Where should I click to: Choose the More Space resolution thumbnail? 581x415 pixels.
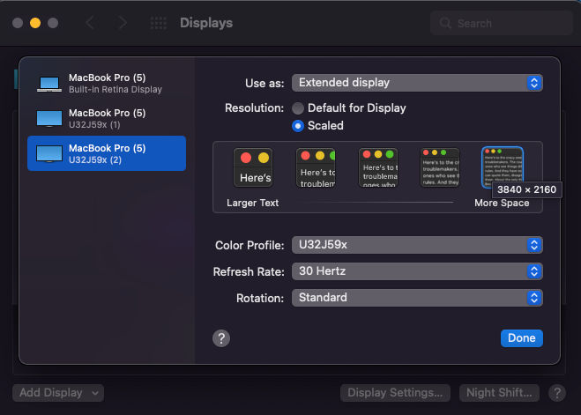pyautogui.click(x=502, y=167)
